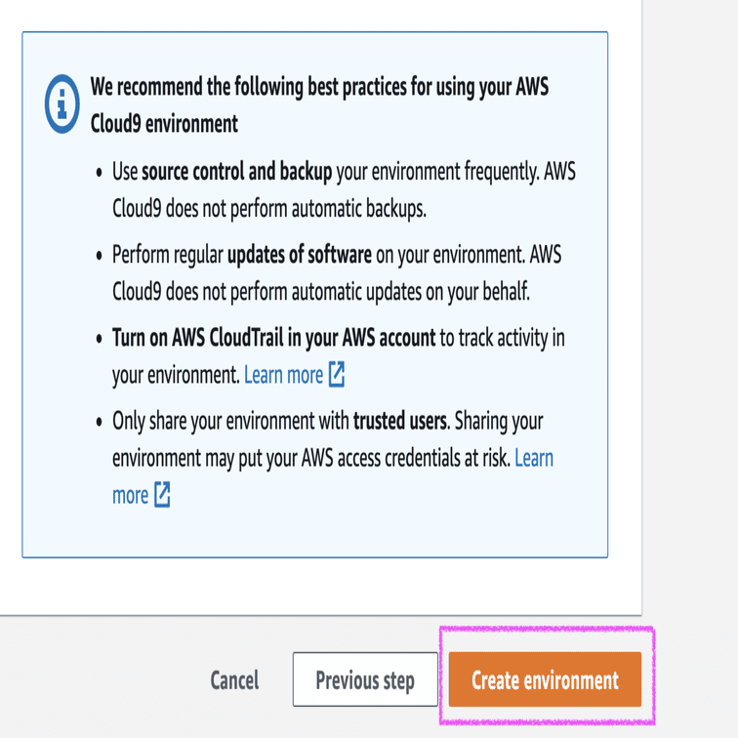Click the bullet dot before 'Turn on AWS CloudTrail'
The height and width of the screenshot is (738, 738).
tap(101, 340)
